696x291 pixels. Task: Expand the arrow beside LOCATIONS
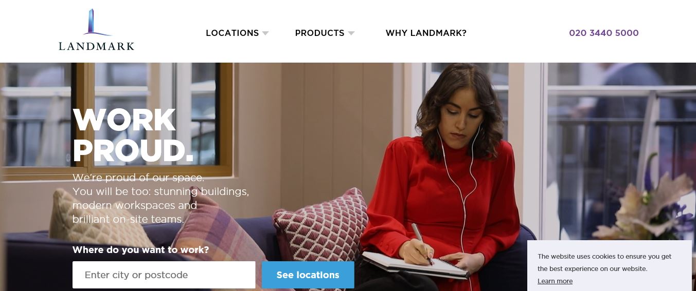click(265, 33)
